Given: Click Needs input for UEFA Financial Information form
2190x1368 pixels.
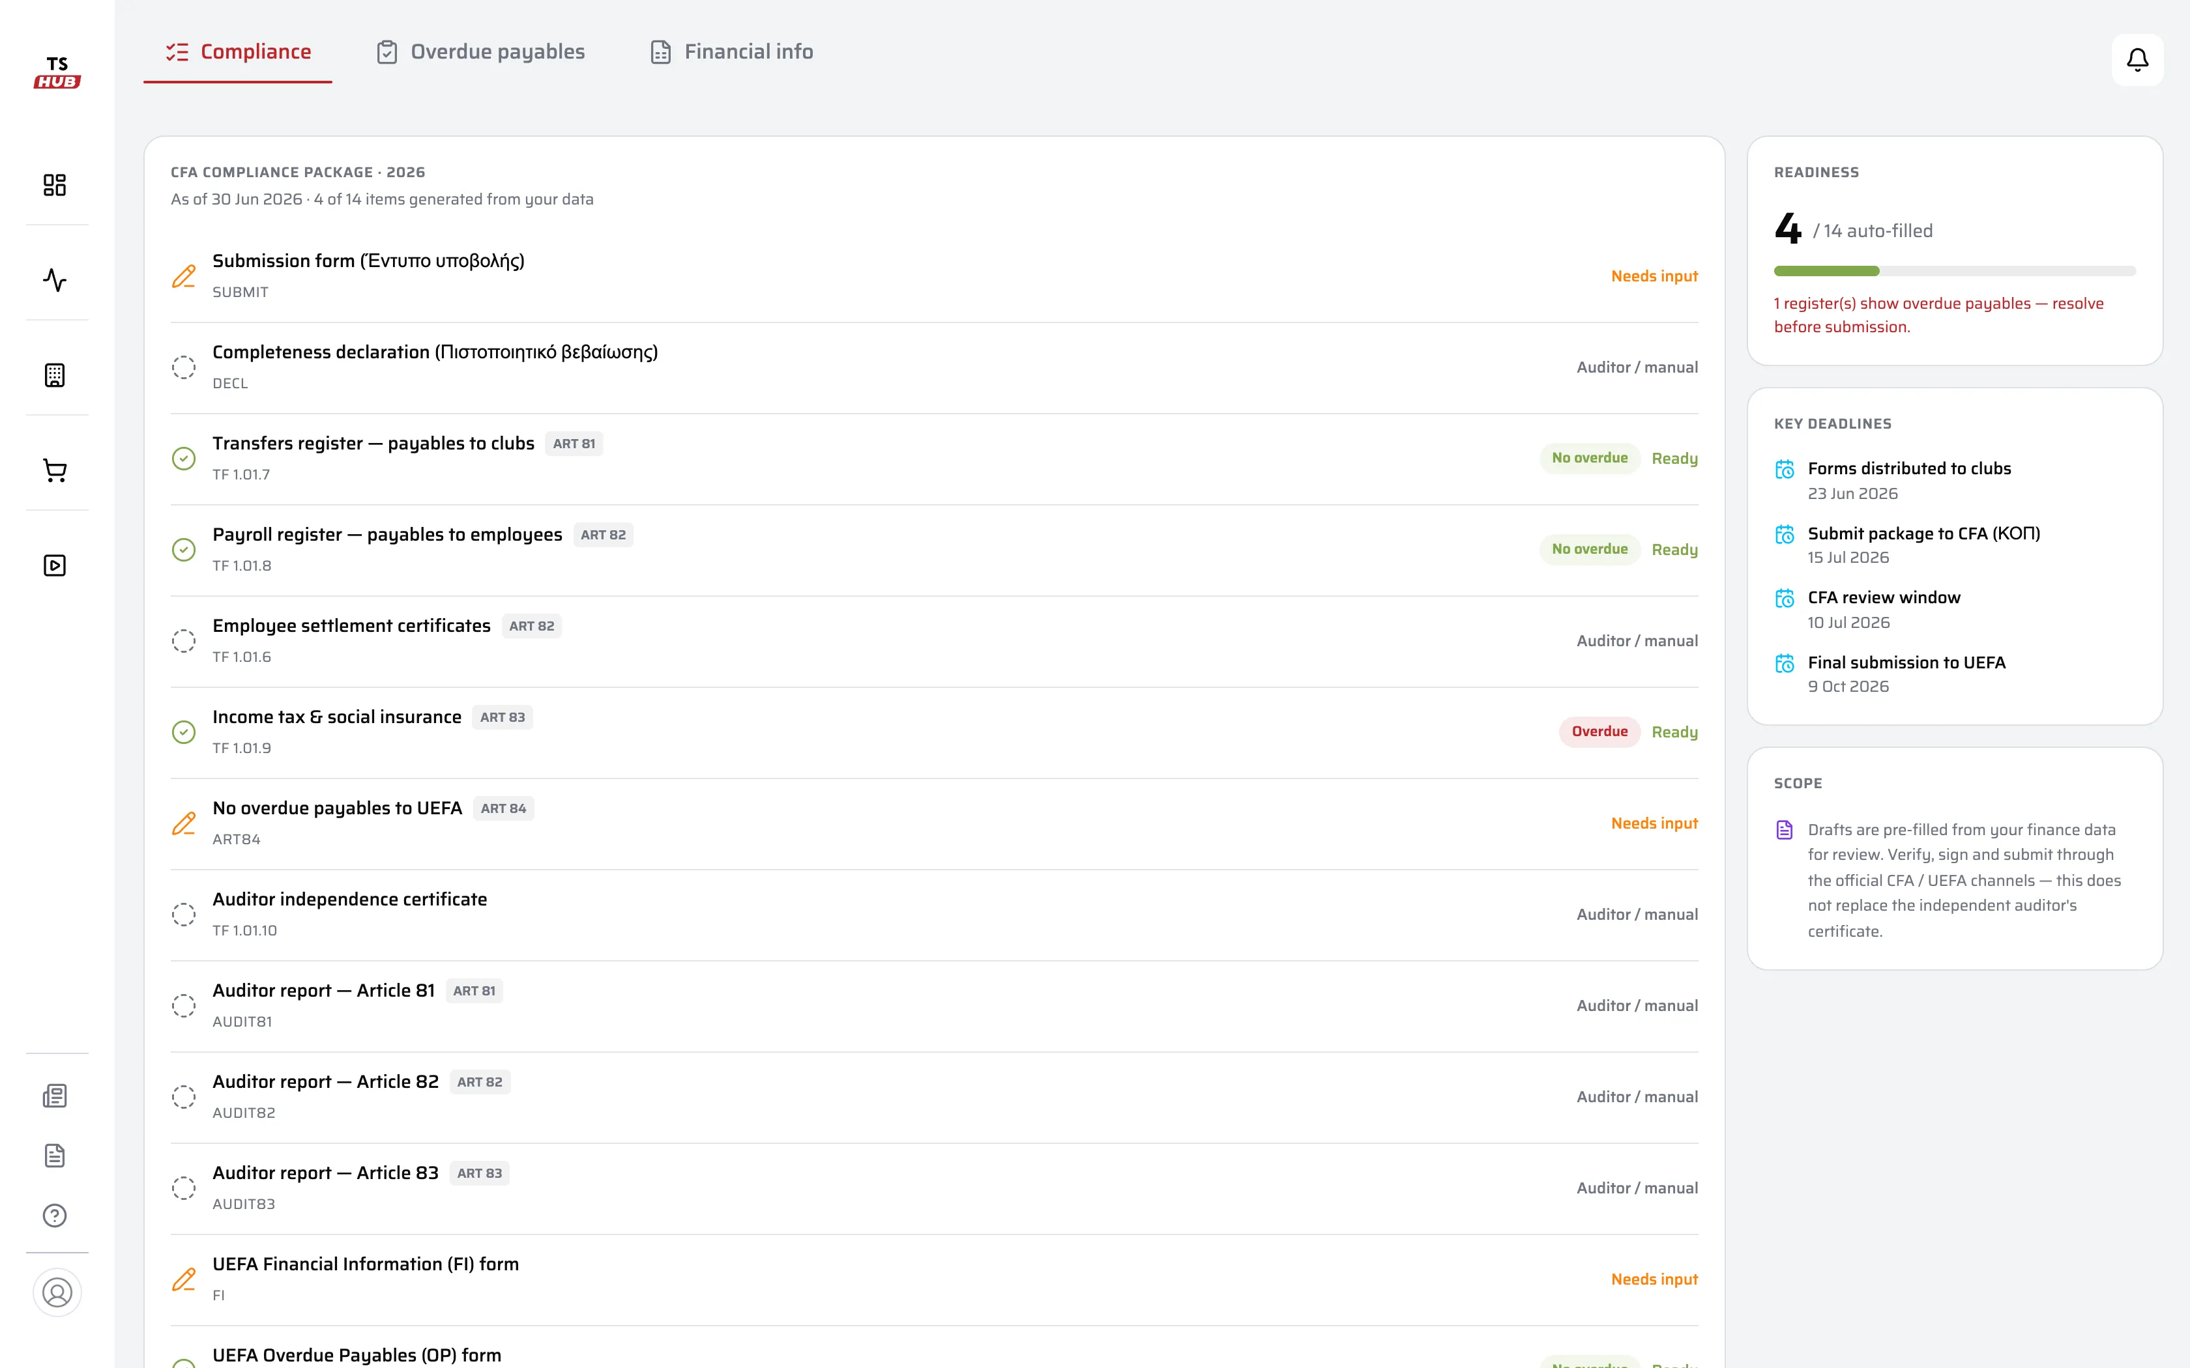Looking at the screenshot, I should (x=1654, y=1279).
